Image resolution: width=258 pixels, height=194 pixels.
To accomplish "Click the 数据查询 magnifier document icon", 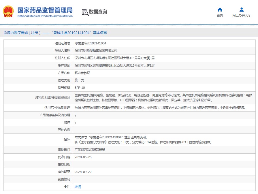I will (x=85, y=12).
